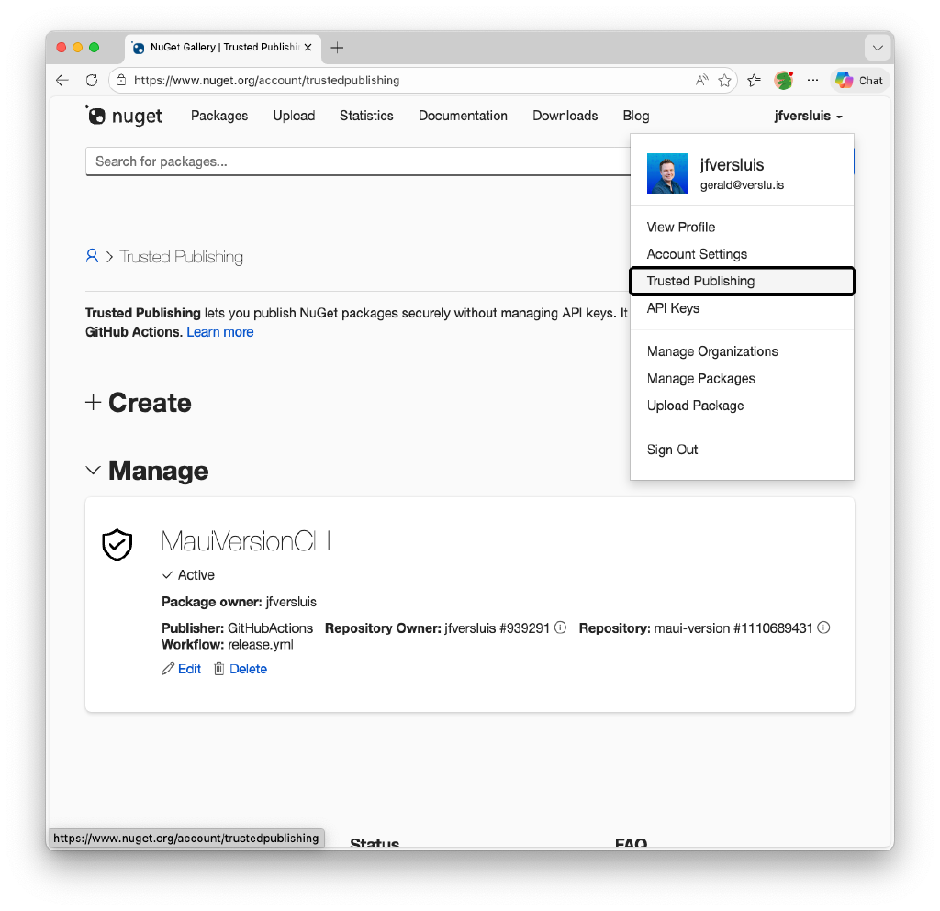Image resolution: width=940 pixels, height=911 pixels.
Task: Click info icon beside Repository ID
Action: pos(823,628)
